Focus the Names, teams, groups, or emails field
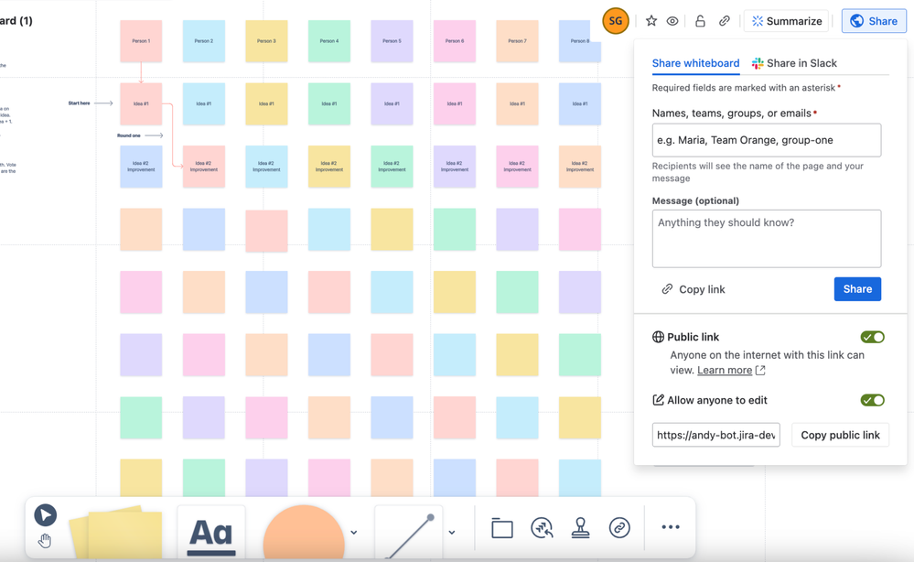This screenshot has height=562, width=914. click(767, 140)
